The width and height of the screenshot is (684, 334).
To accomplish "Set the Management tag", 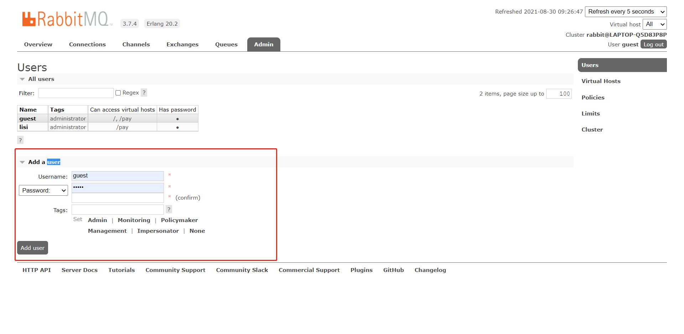I will tap(107, 231).
